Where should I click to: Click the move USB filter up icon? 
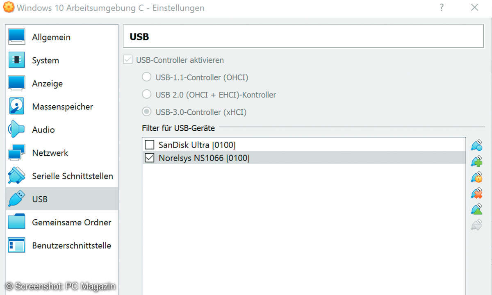pos(476,209)
